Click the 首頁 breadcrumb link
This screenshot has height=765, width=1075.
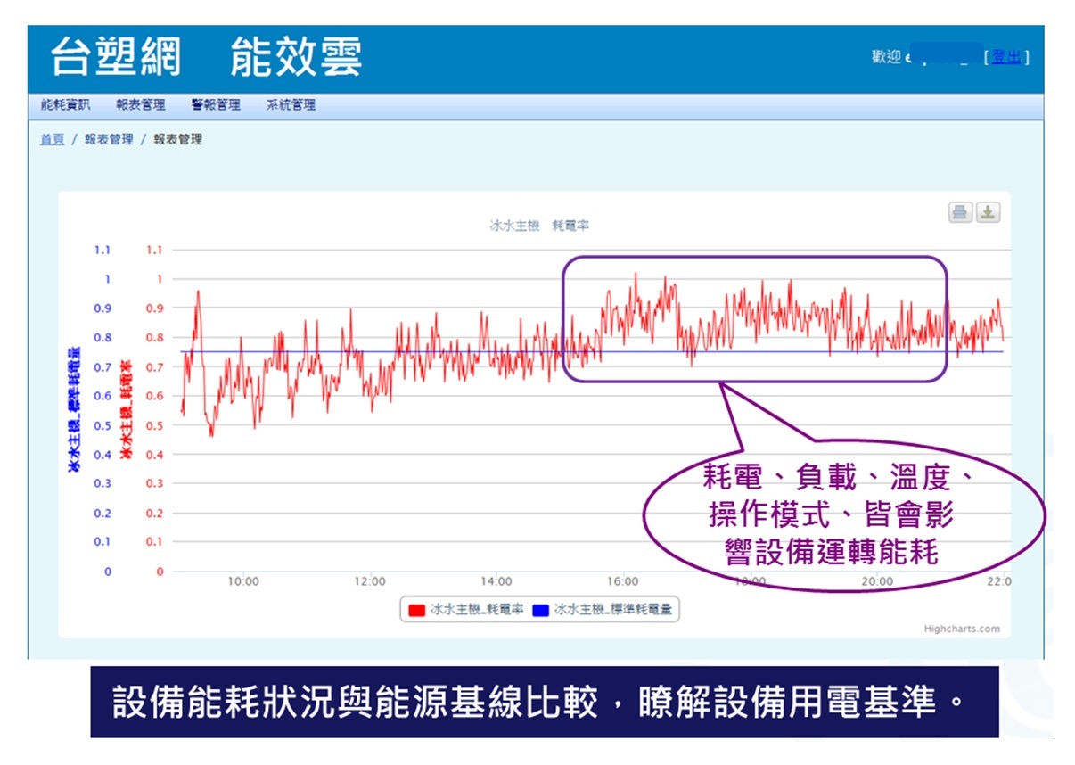[52, 140]
